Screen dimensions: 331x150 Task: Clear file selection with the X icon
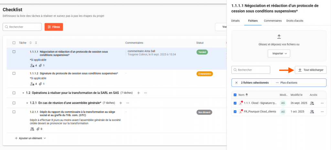pyautogui.click(x=236, y=83)
